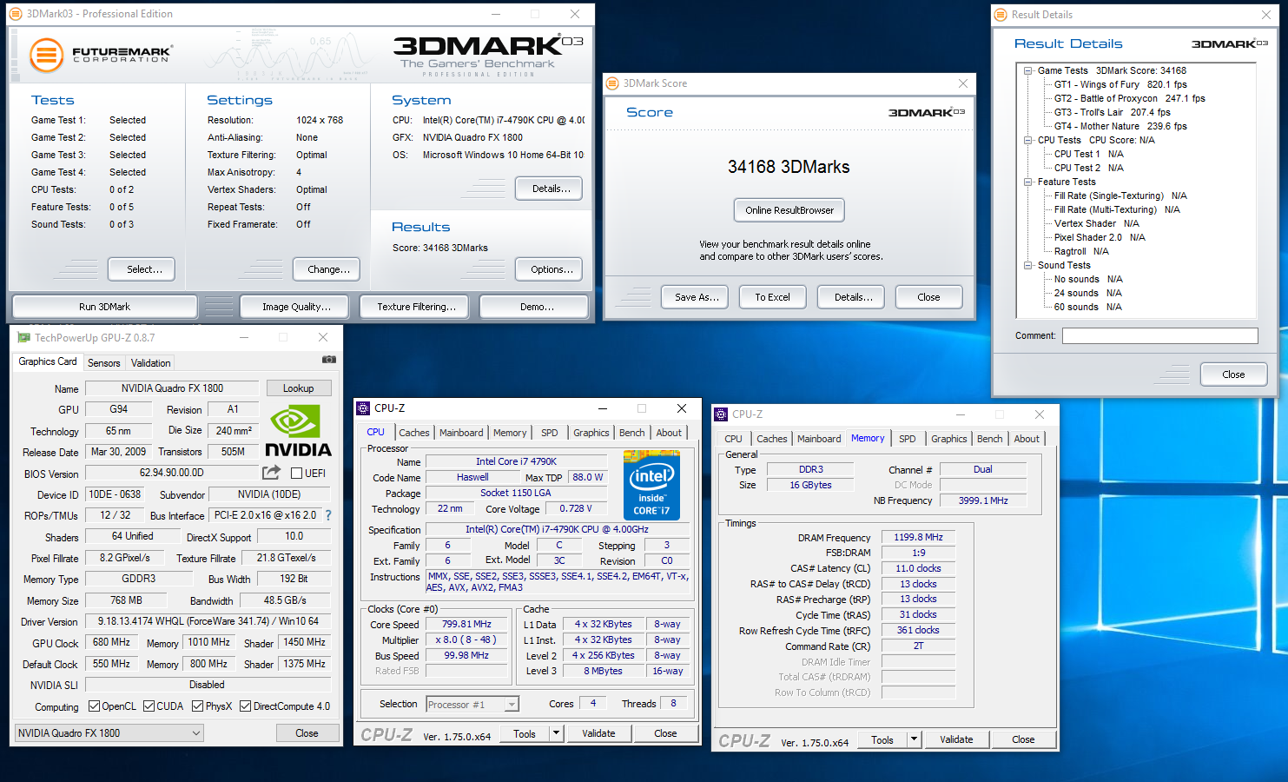1288x782 pixels.
Task: Close the Result Details dialog via the Close button
Action: click(1233, 374)
